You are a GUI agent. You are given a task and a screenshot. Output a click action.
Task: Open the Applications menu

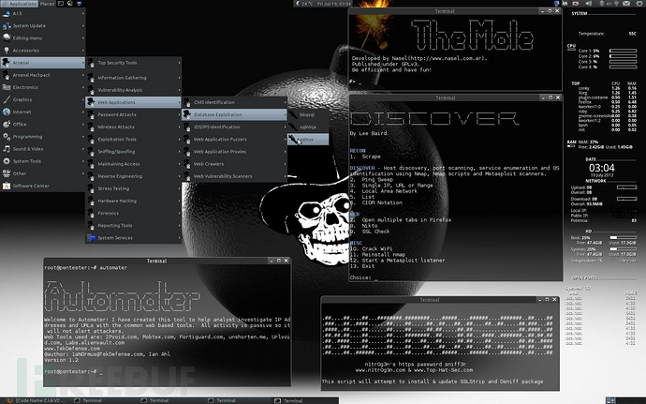coord(20,4)
